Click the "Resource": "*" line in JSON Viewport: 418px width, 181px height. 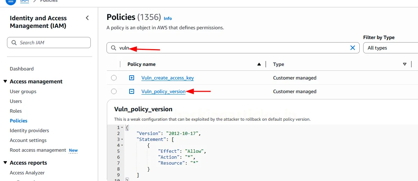coord(178,163)
